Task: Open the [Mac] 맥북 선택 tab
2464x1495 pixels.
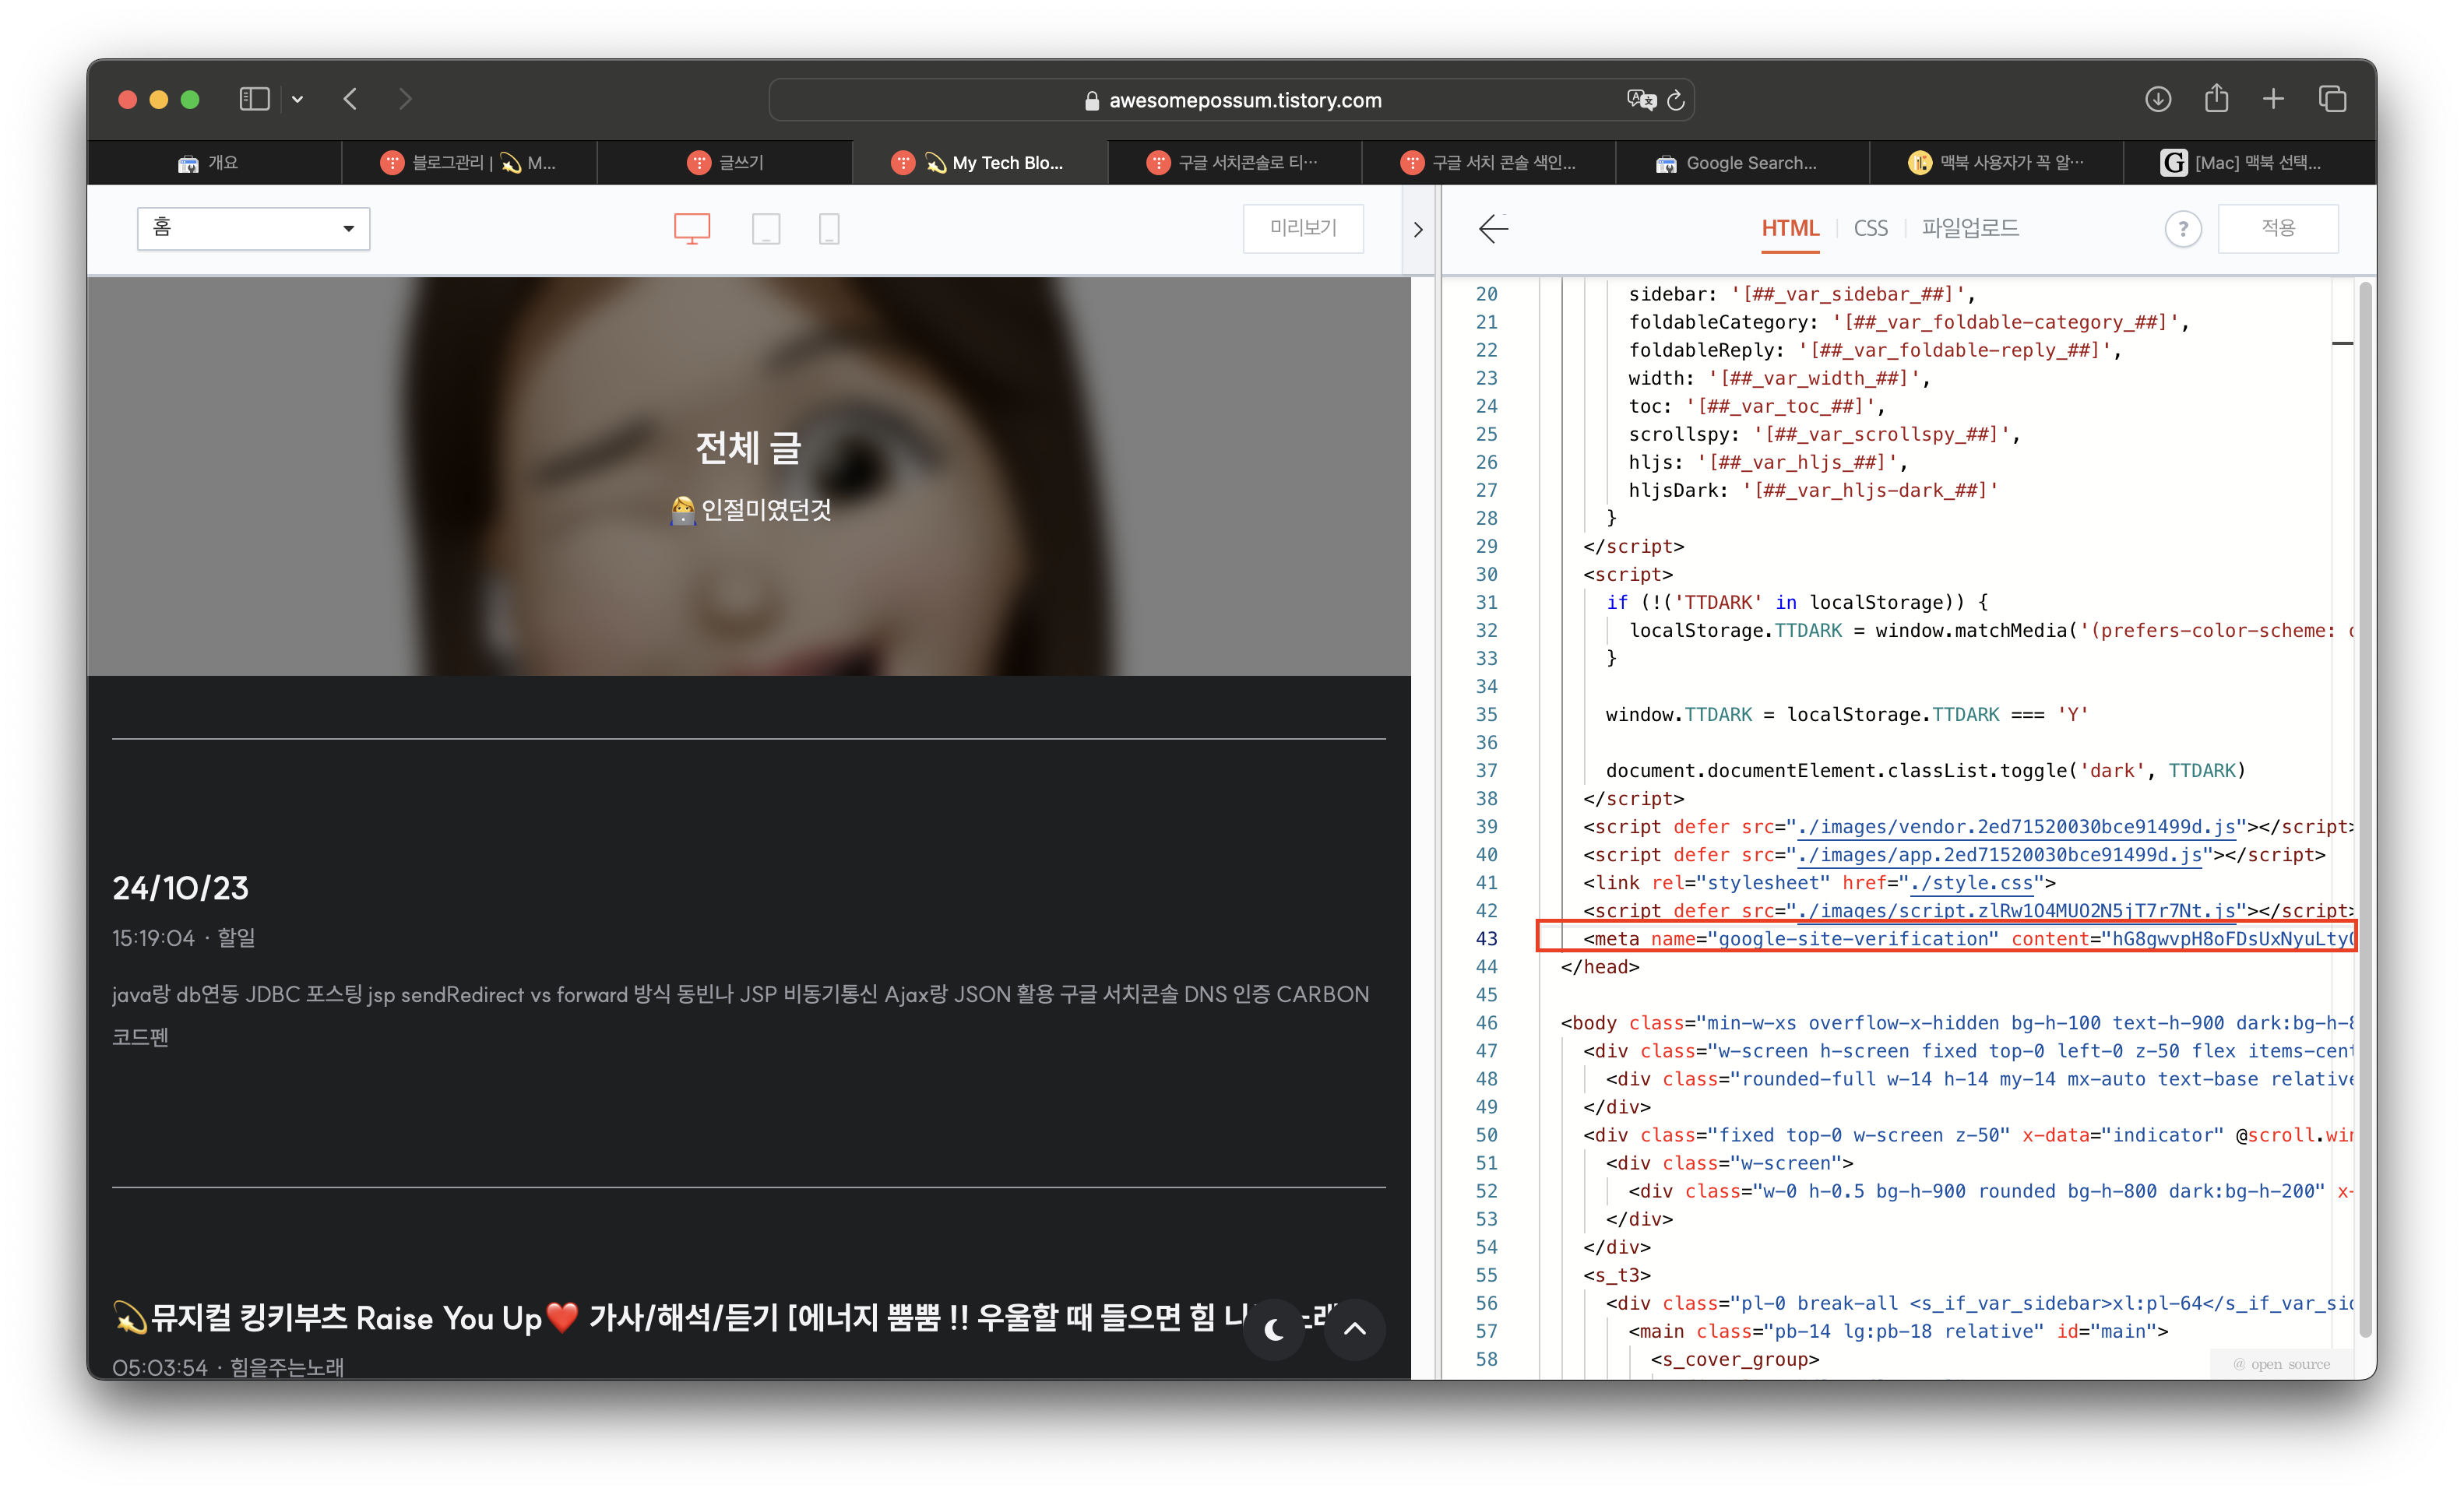Action: (2250, 162)
